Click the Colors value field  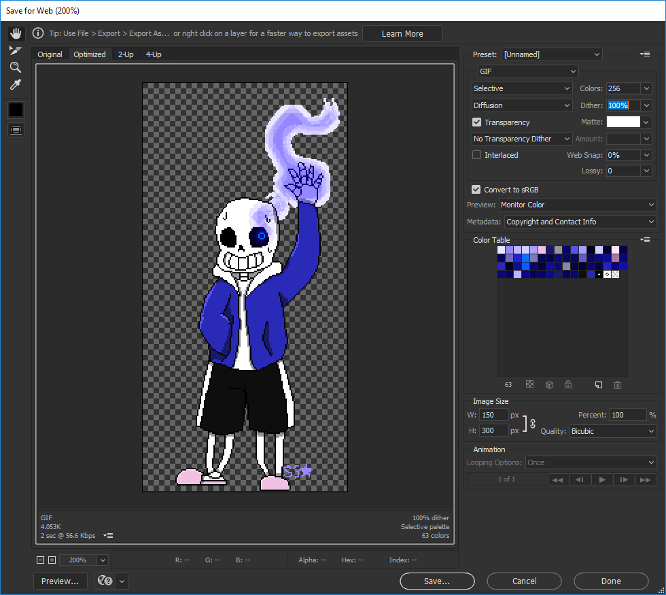(623, 88)
